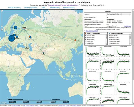Open the Google maps API footer link

tap(16, 106)
